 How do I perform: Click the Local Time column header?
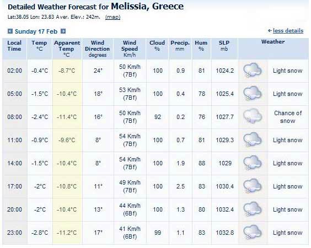click(x=14, y=46)
